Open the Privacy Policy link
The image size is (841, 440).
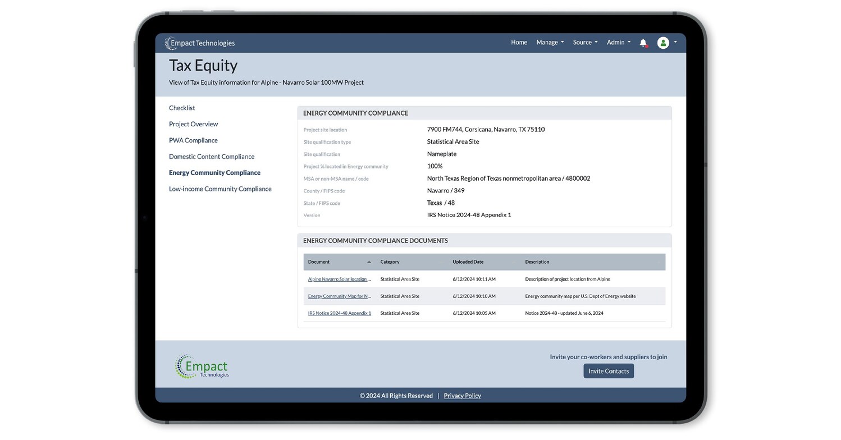coord(462,395)
